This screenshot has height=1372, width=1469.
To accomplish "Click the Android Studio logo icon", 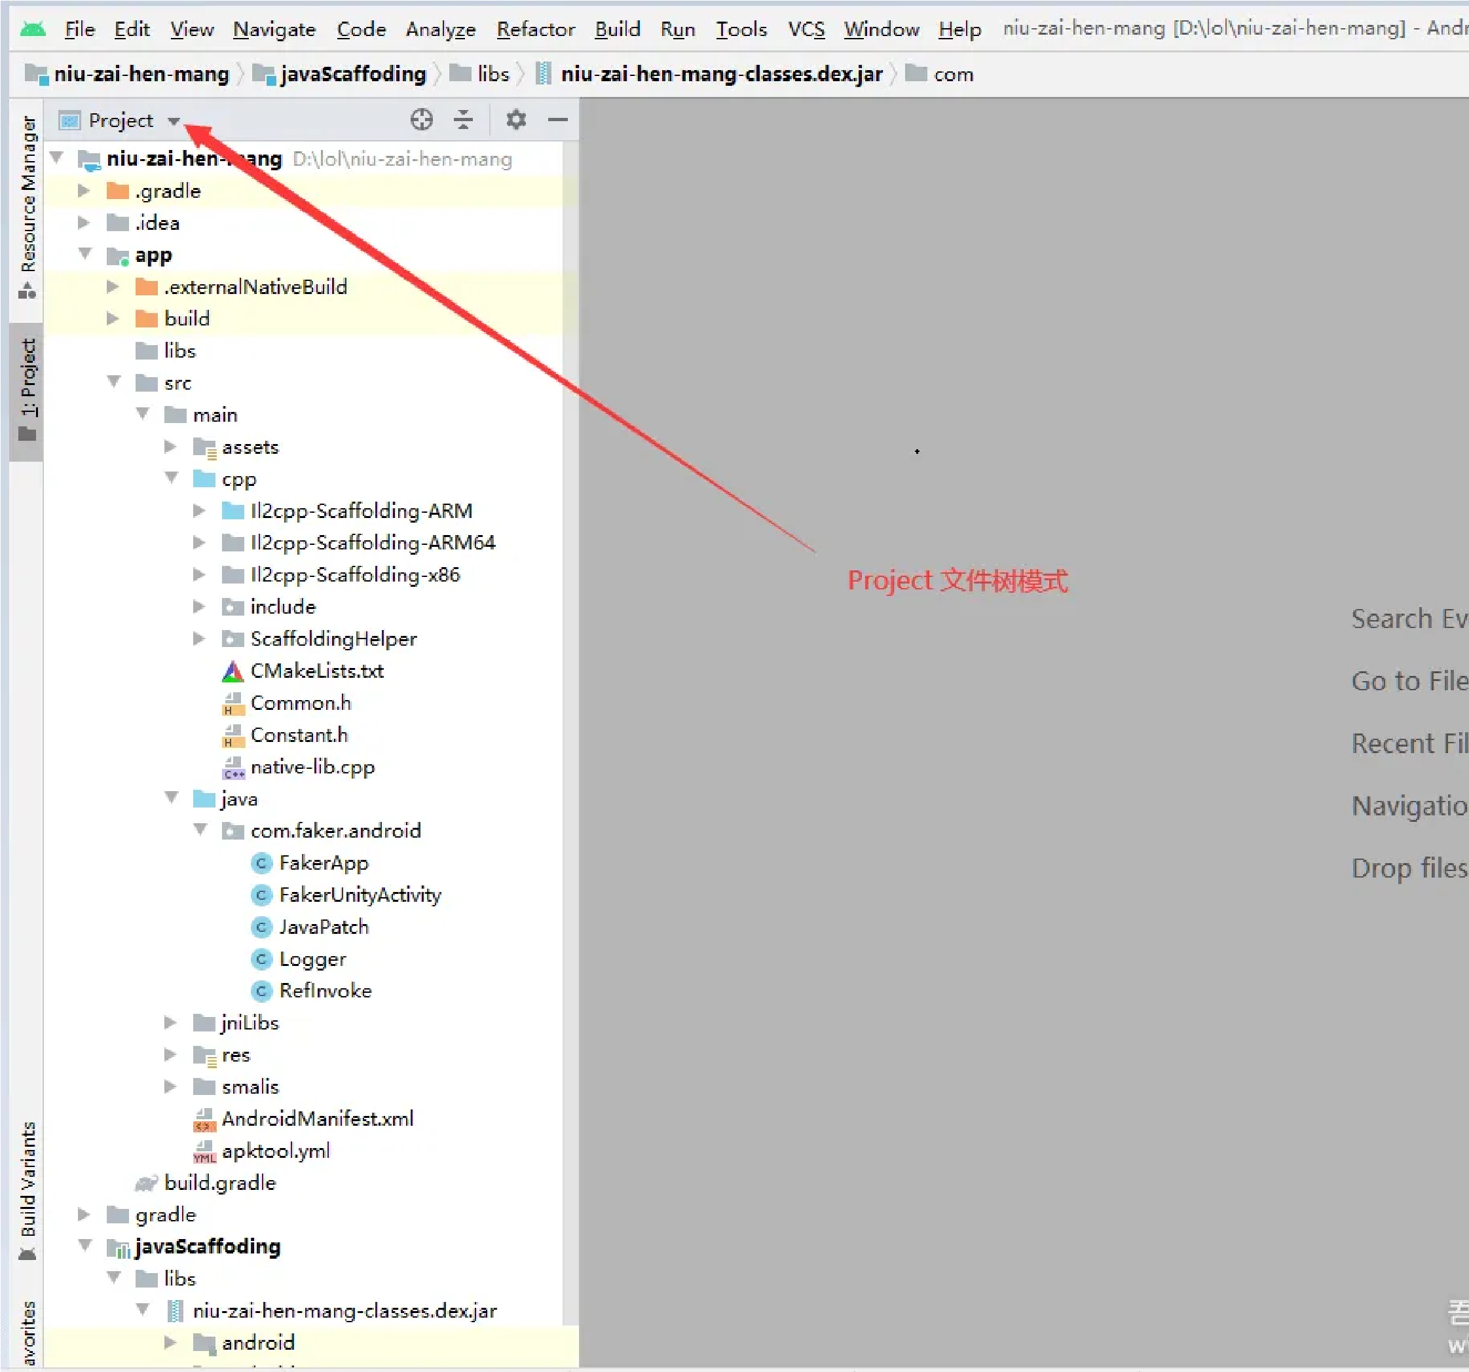I will (x=33, y=29).
